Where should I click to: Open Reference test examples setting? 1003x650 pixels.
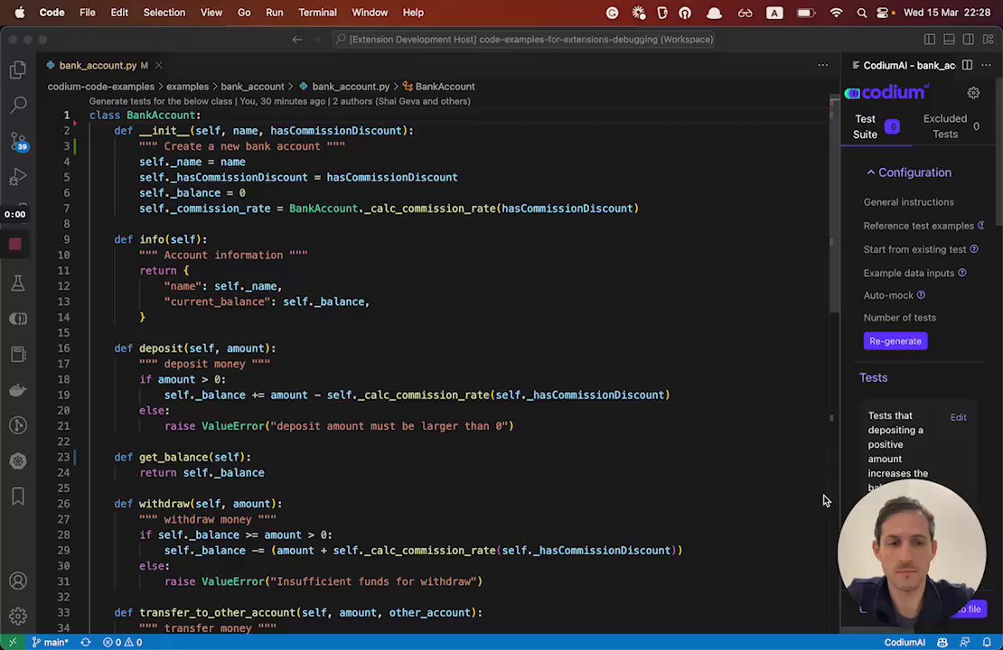pyautogui.click(x=919, y=226)
